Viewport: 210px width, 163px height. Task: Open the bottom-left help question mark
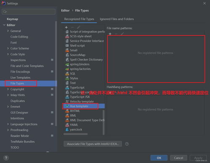click(x=6, y=158)
